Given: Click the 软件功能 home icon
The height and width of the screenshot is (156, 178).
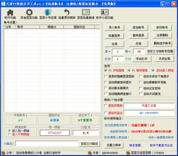Looking at the screenshot, I should tap(10, 13).
